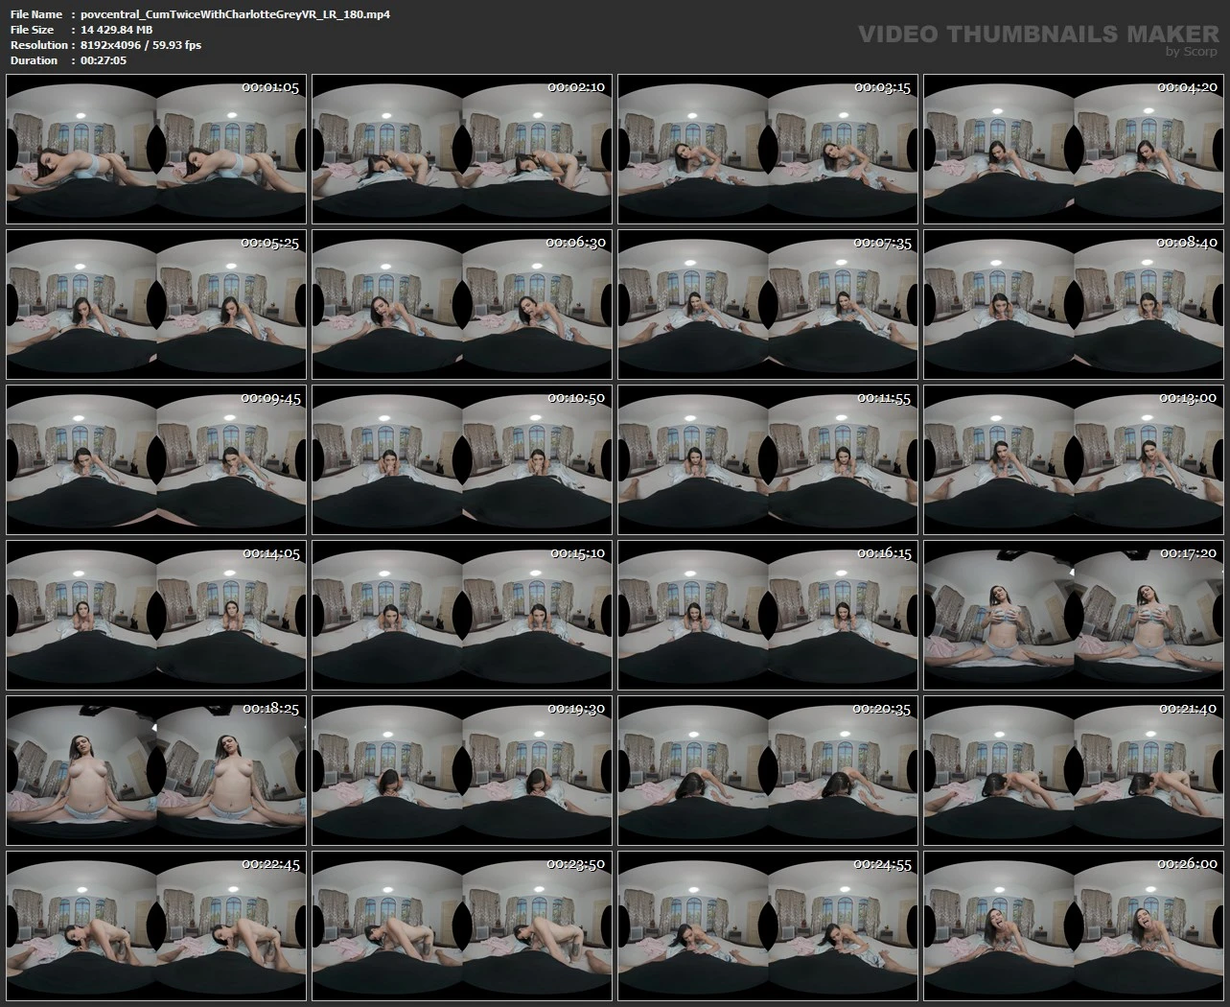Image resolution: width=1230 pixels, height=1007 pixels.
Task: Click the 00:03:15 timestamp label
Action: click(x=881, y=87)
